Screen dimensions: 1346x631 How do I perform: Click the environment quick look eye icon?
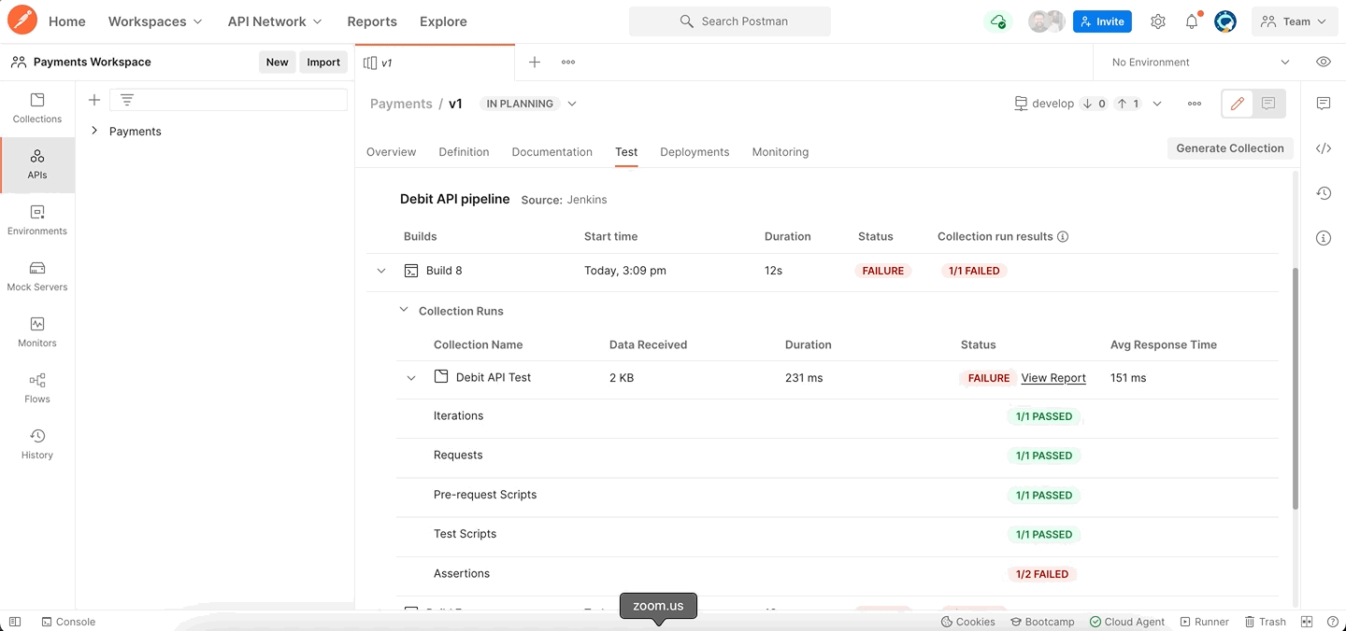(1323, 63)
